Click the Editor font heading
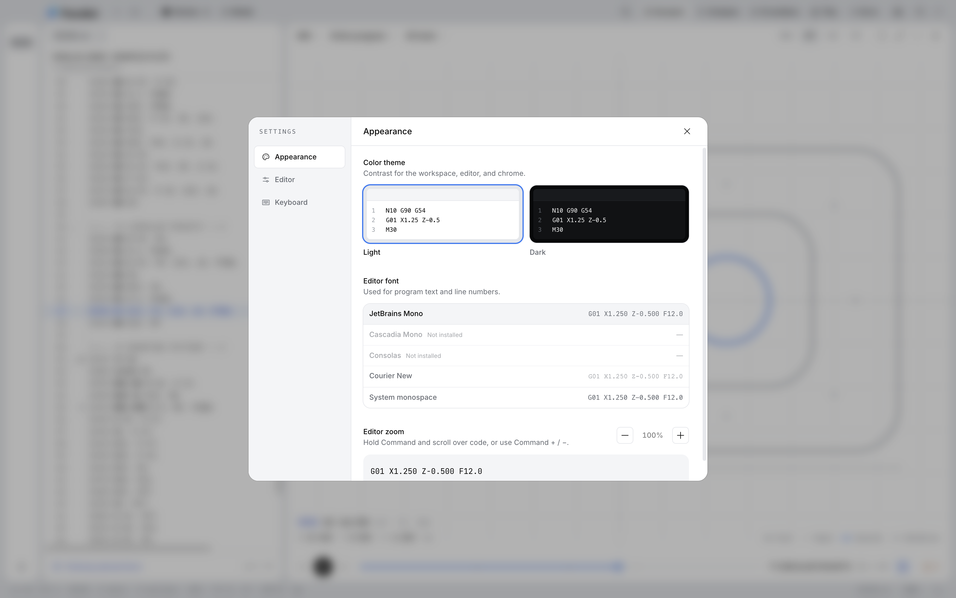 (x=381, y=281)
